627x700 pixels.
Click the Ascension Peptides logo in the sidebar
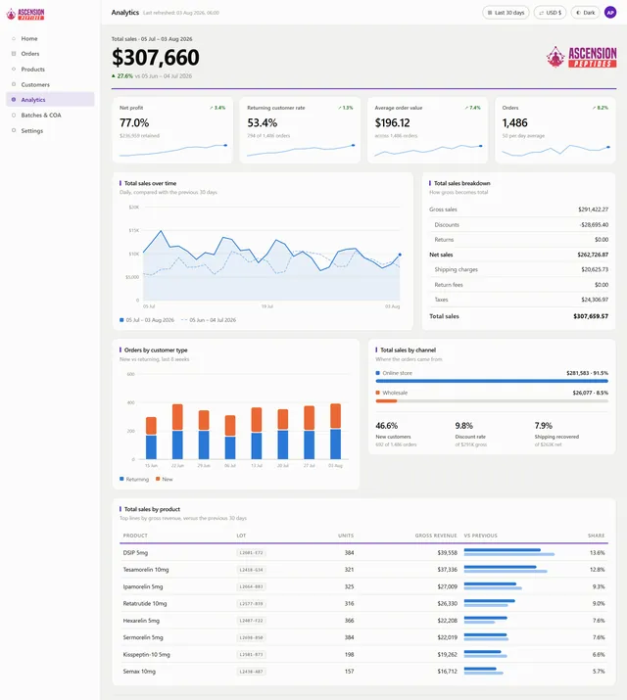[x=25, y=14]
